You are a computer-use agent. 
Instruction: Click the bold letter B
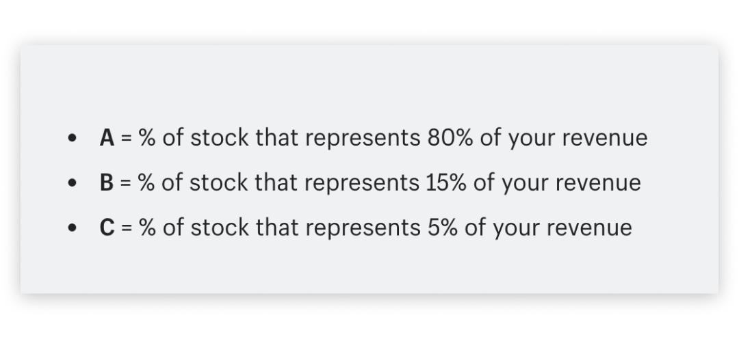click(x=107, y=182)
